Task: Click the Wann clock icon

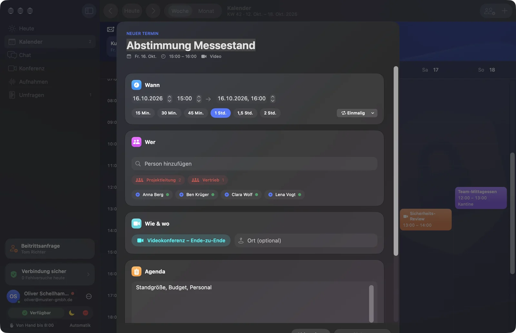Action: click(136, 85)
